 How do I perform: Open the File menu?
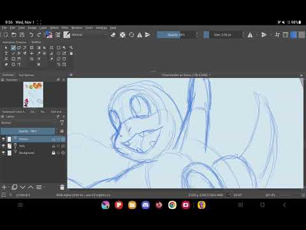coord(4,28)
